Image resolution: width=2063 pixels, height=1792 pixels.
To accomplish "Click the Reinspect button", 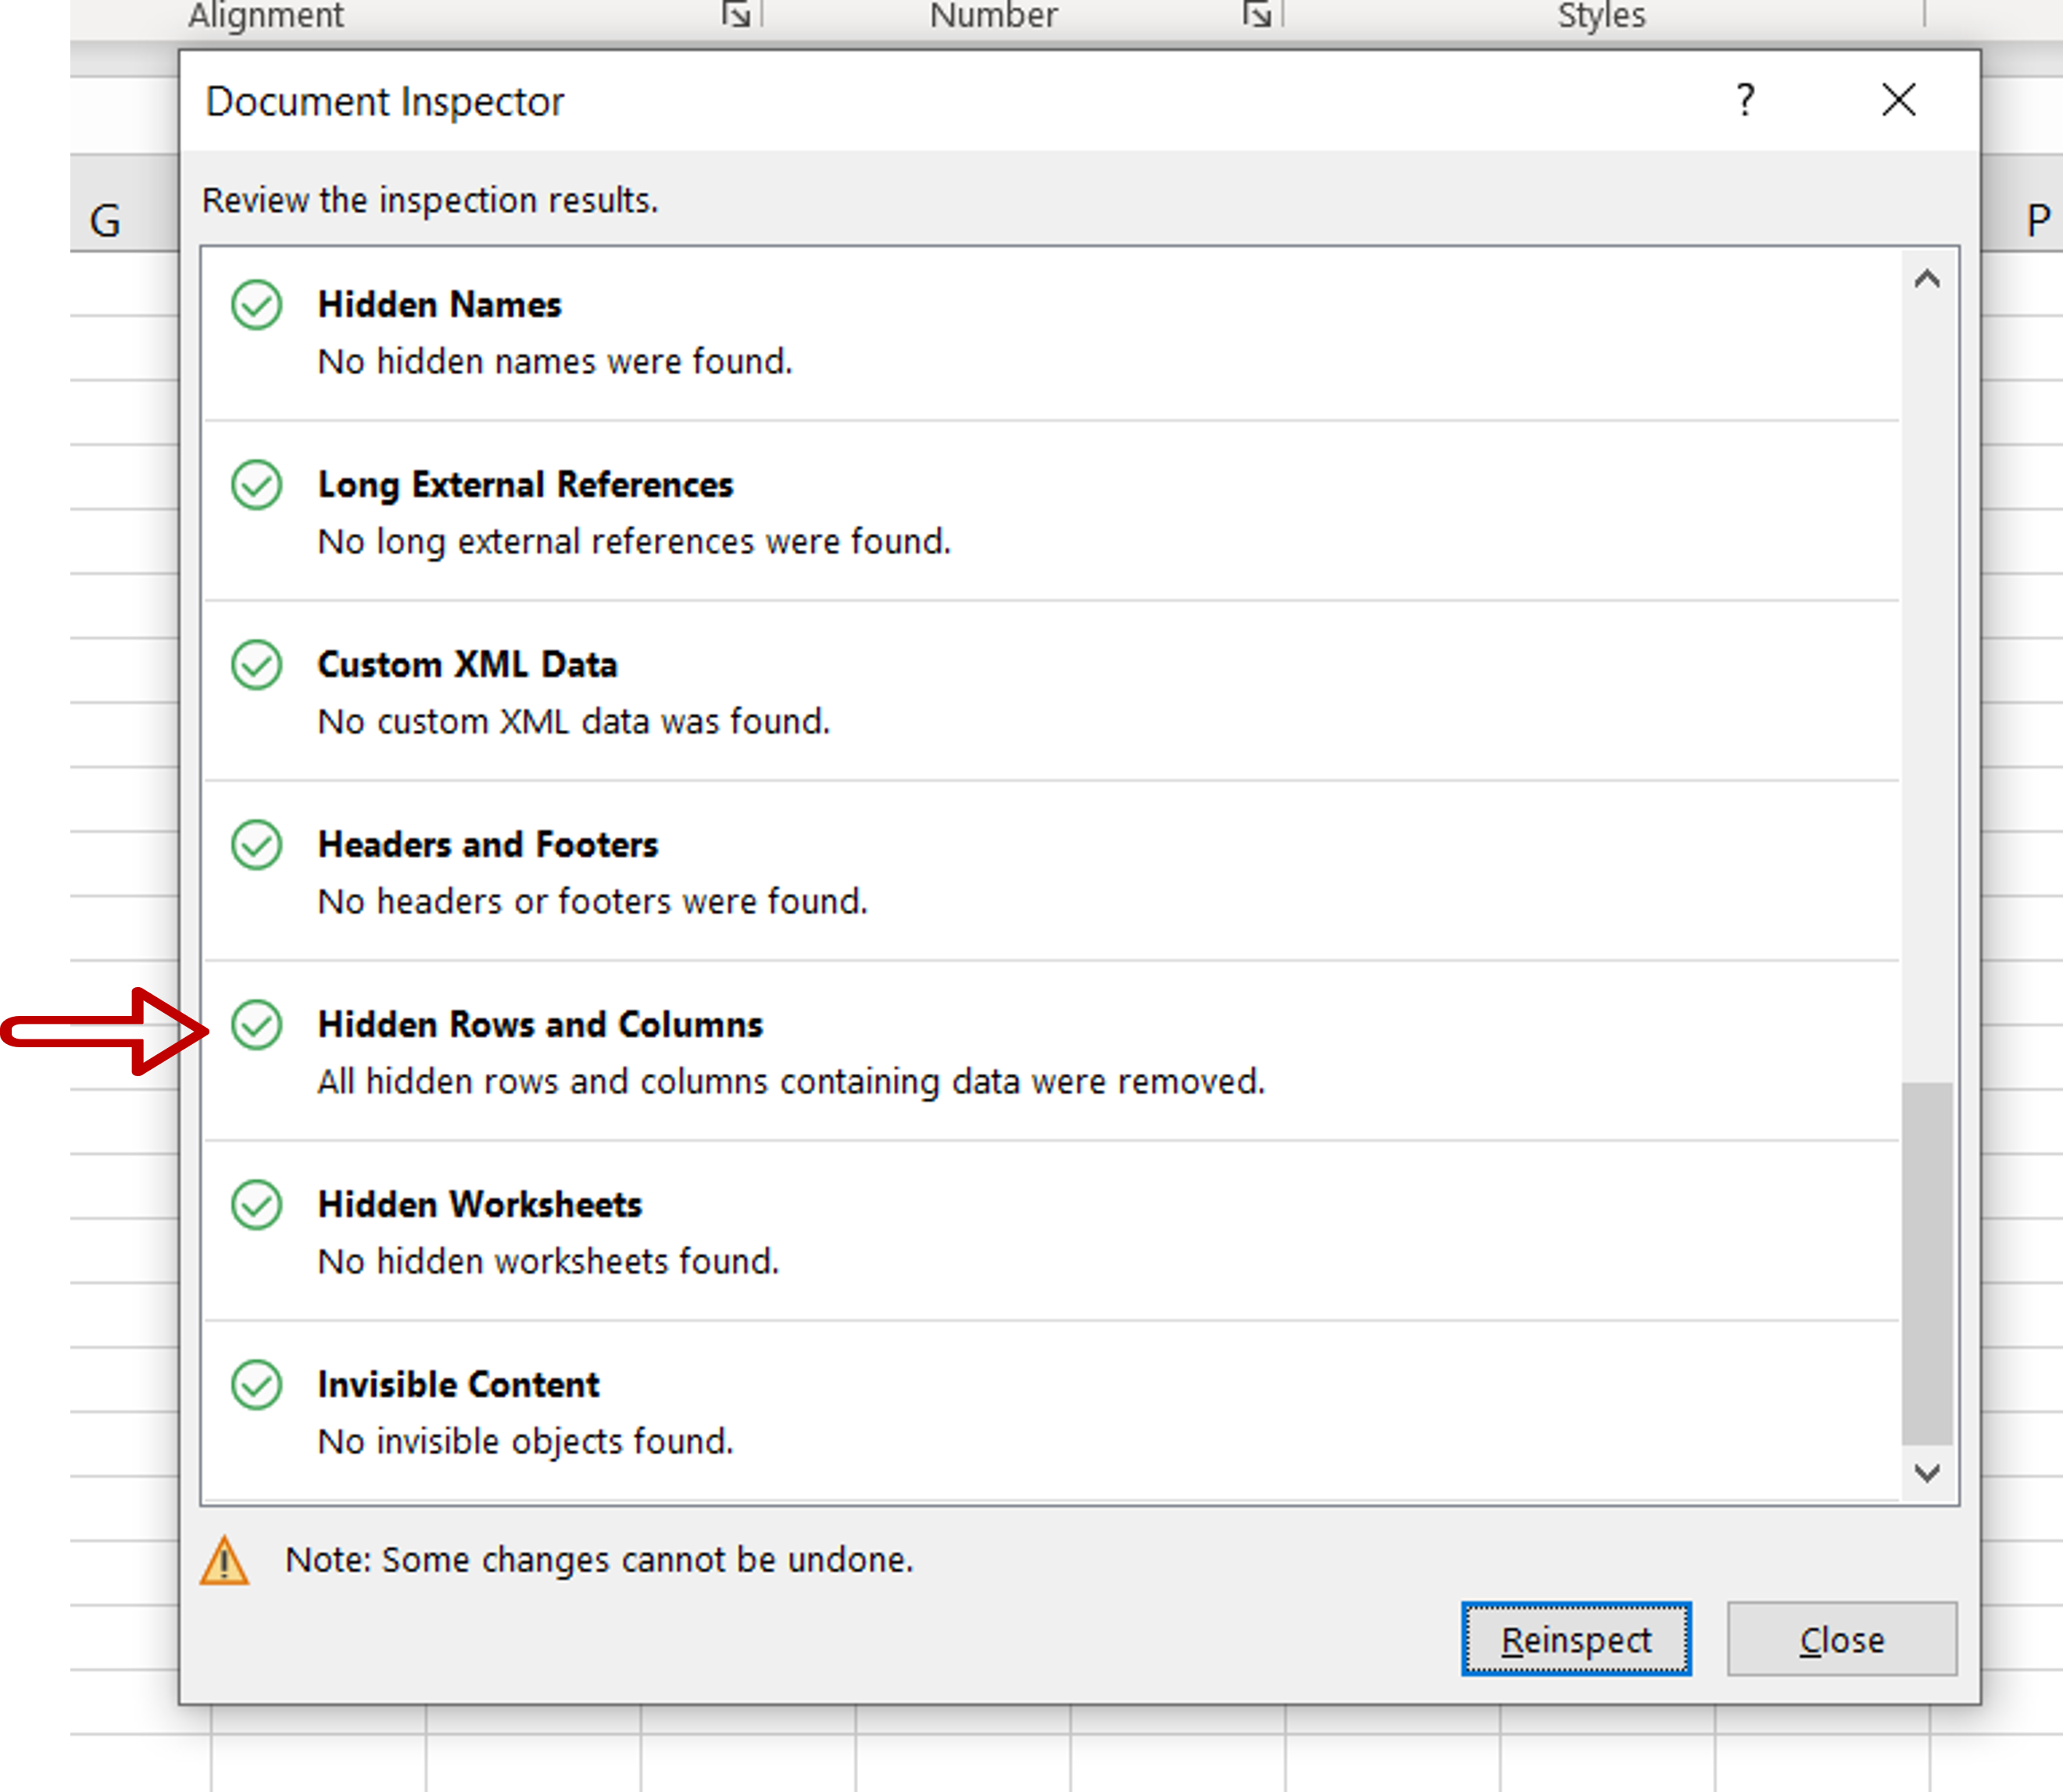I will [1576, 1639].
